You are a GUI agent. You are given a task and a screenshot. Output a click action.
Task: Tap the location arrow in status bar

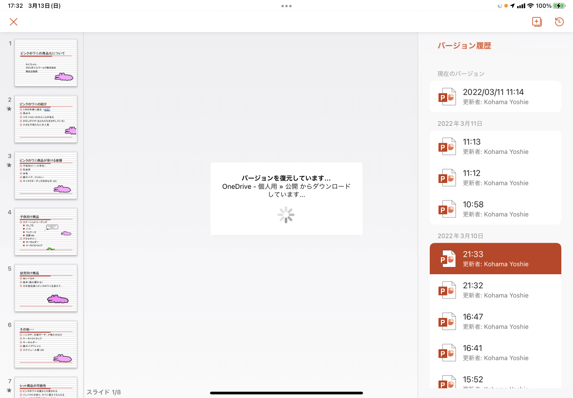pyautogui.click(x=512, y=6)
